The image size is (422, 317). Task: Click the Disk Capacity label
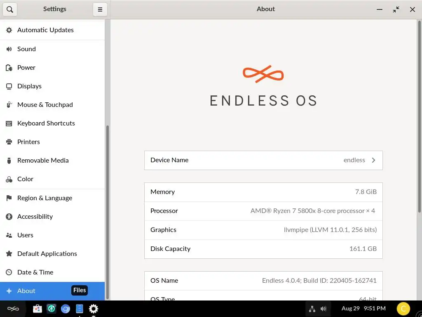170,249
